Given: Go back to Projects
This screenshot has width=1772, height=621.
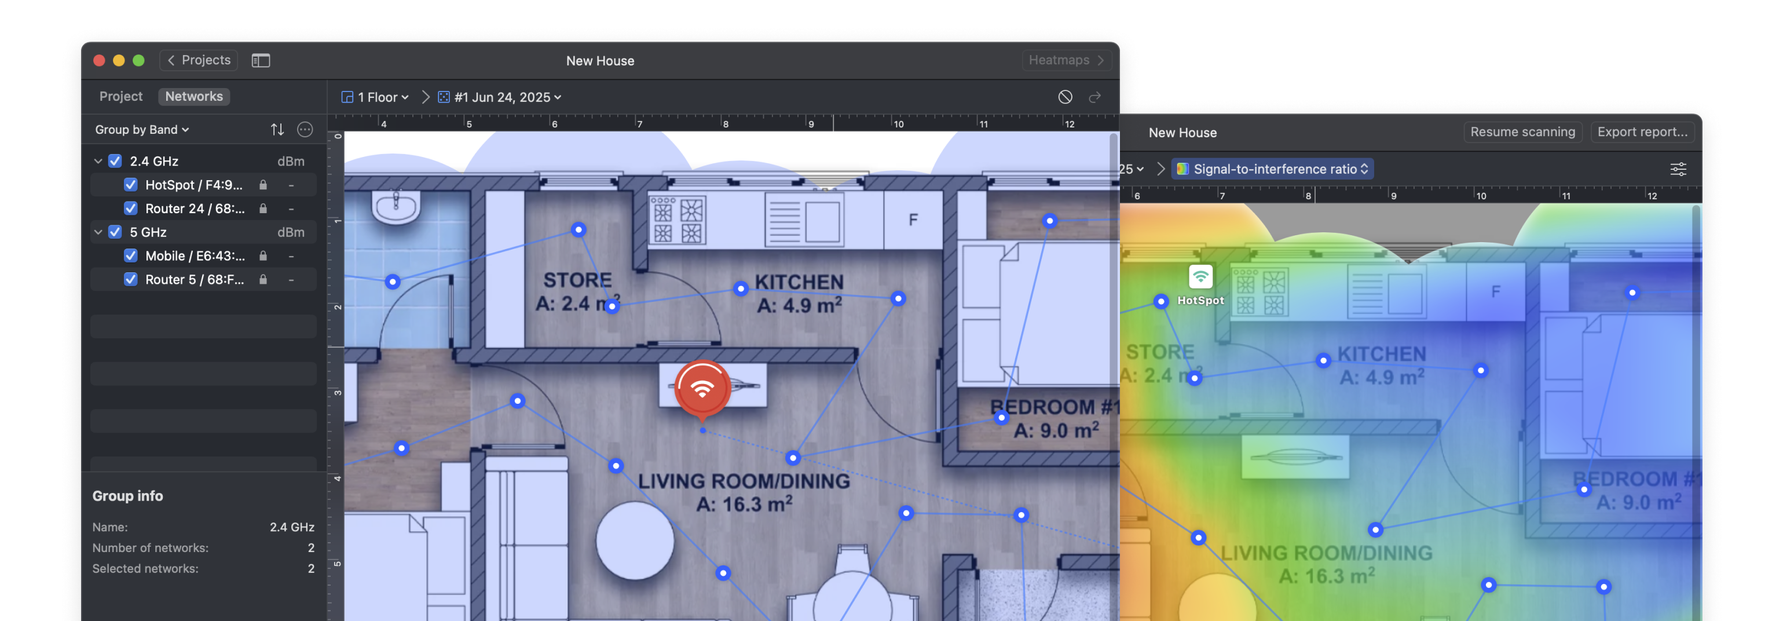Looking at the screenshot, I should click(x=199, y=60).
